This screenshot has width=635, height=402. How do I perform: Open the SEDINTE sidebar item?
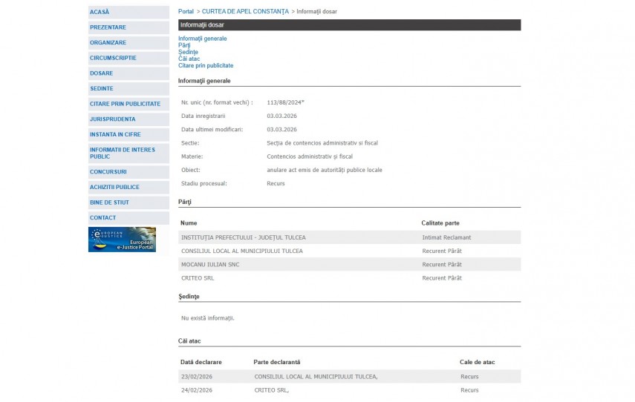(102, 88)
